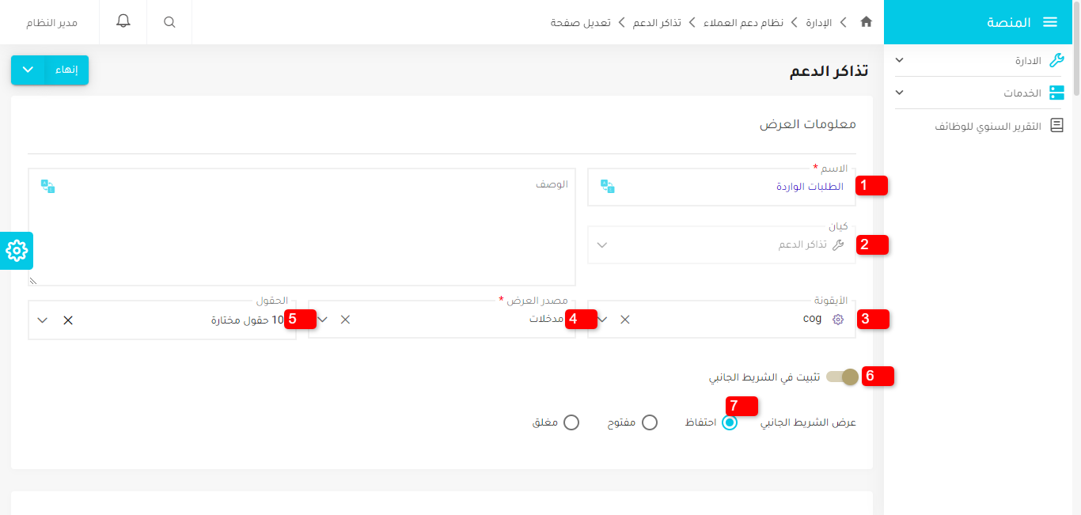
Task: Select the مغلق radio option
Action: pyautogui.click(x=571, y=422)
